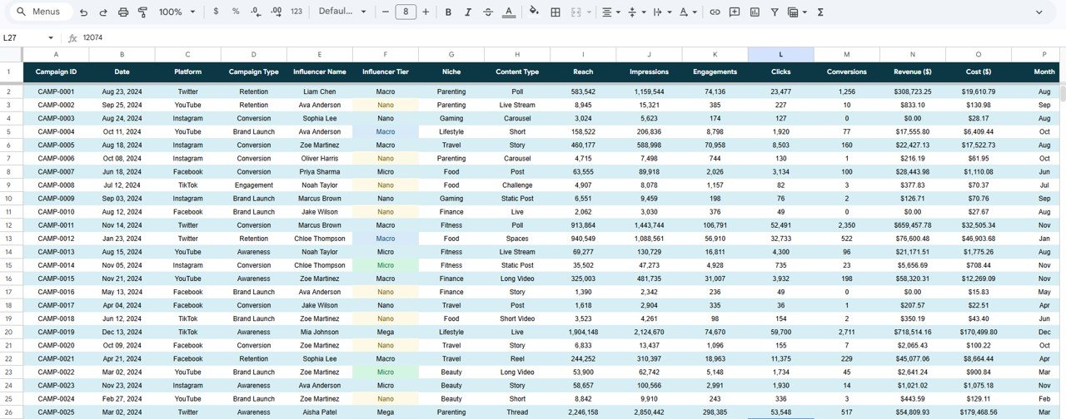The image size is (1066, 419).
Task: Open the 123 more formats menu
Action: 296,12
